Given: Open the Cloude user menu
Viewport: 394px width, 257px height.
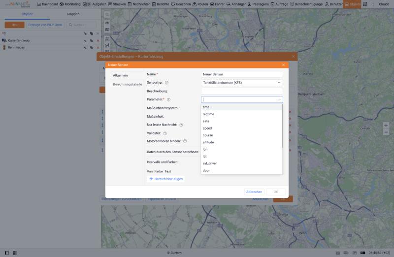Looking at the screenshot, I should pyautogui.click(x=384, y=4).
